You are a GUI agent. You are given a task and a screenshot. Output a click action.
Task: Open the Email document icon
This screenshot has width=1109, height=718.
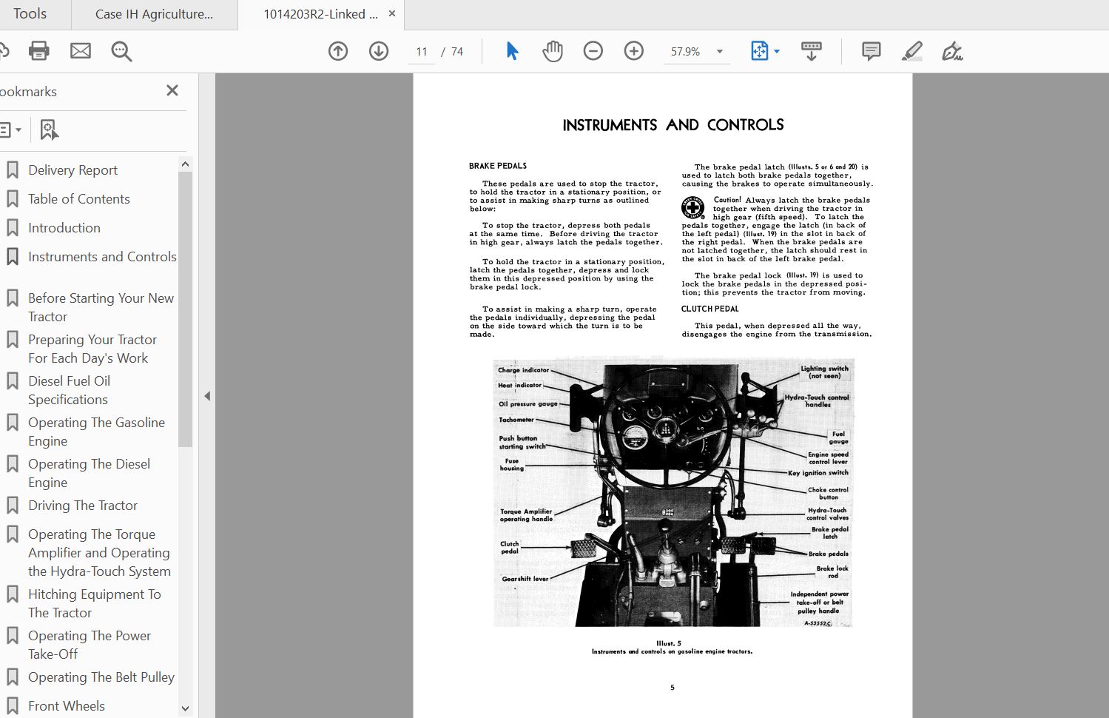tap(80, 50)
